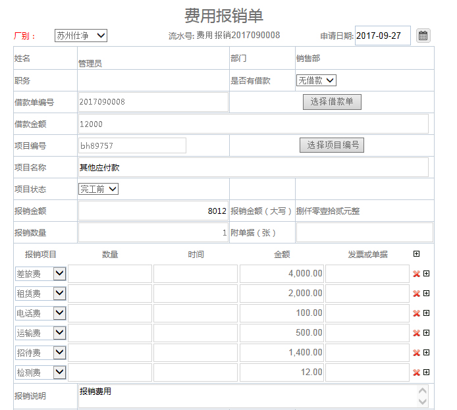Add a row after 招待费 line
This screenshot has height=410, width=457.
coord(426,353)
